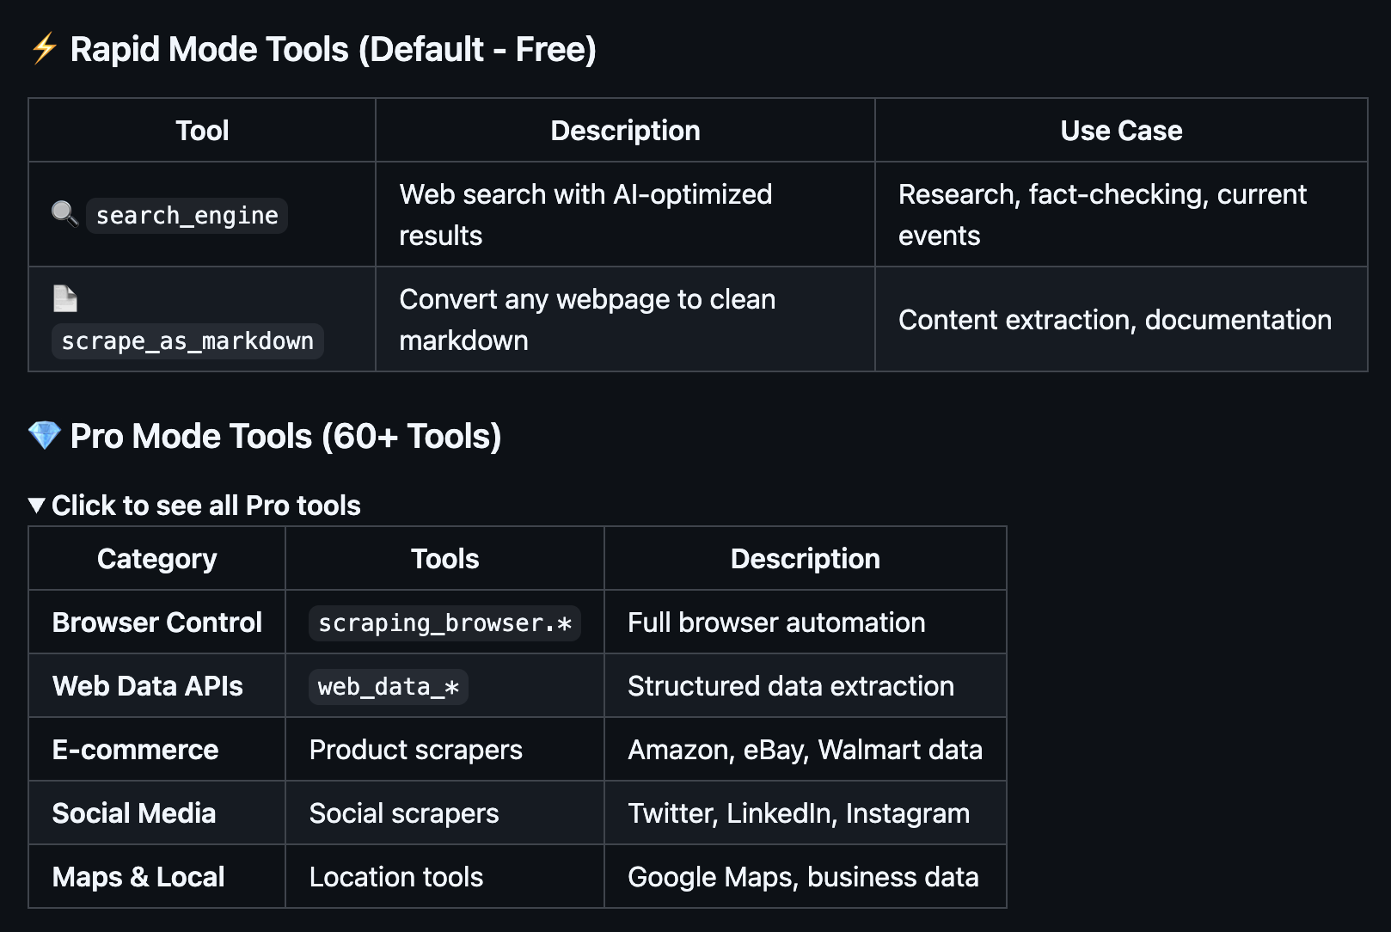Click the lightning bolt icon beside Rapid Mode

44,49
